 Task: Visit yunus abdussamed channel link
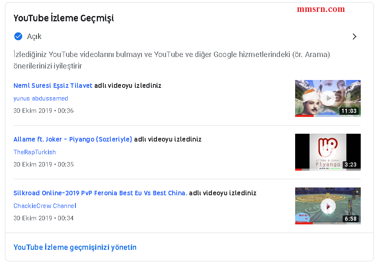click(x=41, y=98)
